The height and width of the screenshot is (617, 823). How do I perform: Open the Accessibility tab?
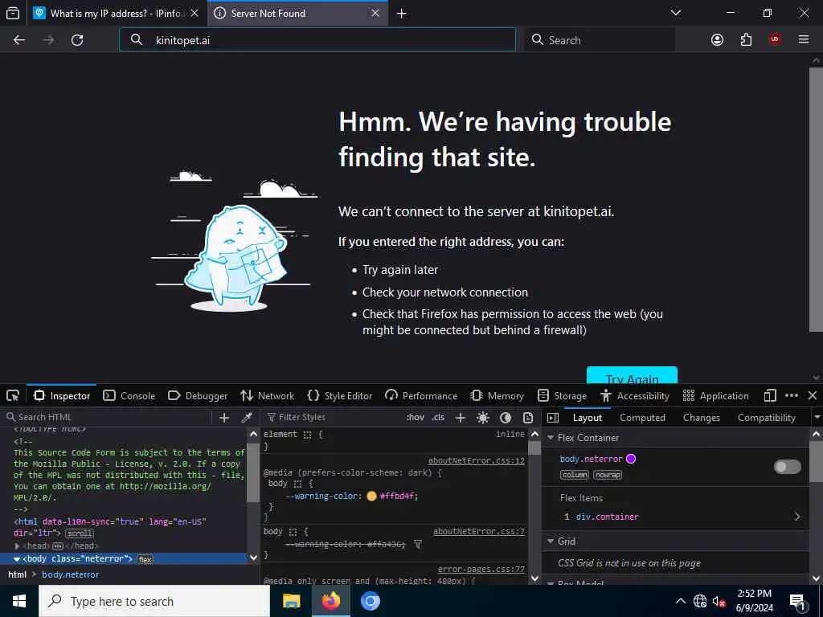click(635, 395)
